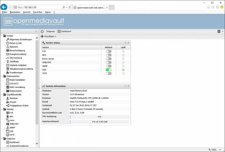Collapse the System tree folder

point(2,36)
